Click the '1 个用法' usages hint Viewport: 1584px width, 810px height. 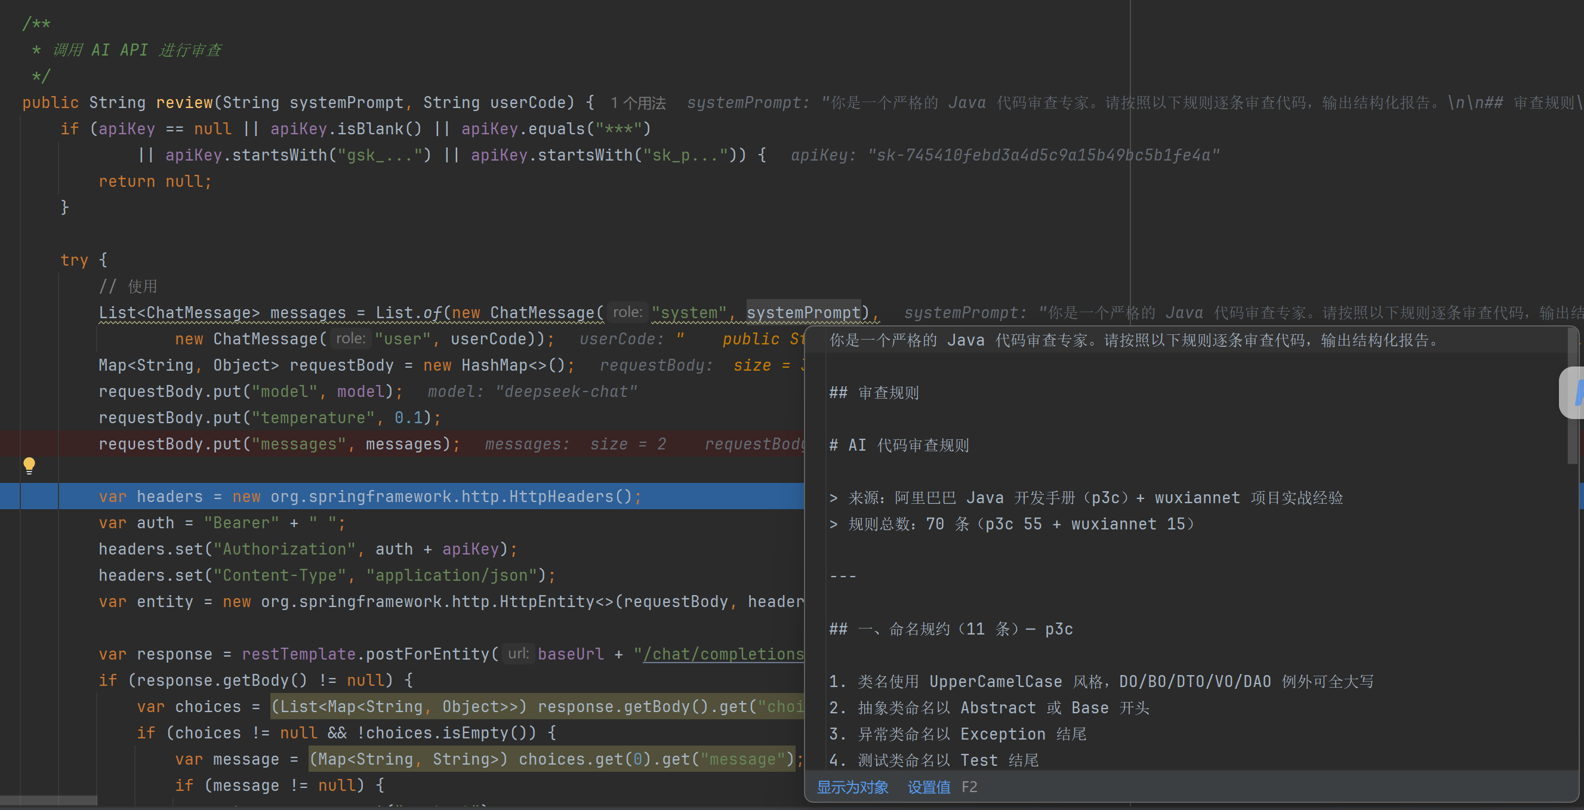coord(637,103)
